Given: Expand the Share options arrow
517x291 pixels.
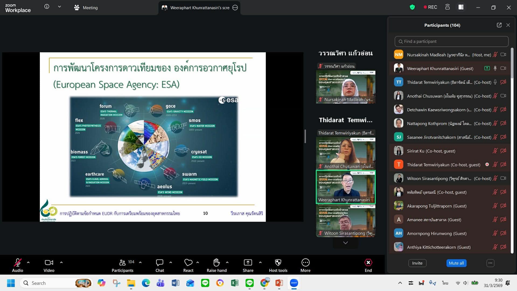Looking at the screenshot, I should click(x=260, y=262).
